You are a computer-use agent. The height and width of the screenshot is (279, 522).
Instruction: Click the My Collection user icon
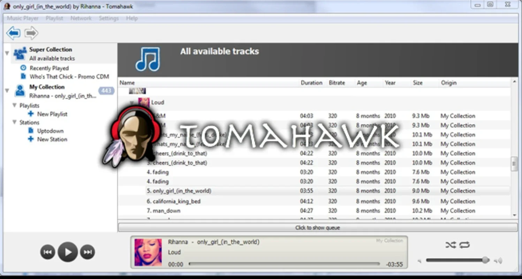coord(20,91)
